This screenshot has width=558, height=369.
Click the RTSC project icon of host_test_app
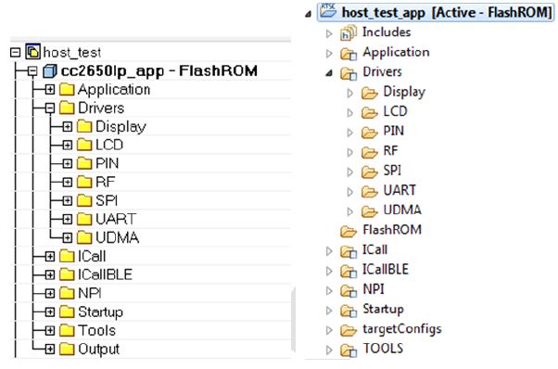[328, 10]
